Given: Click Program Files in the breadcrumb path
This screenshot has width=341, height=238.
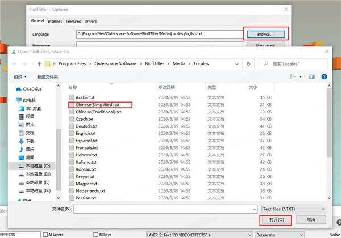Looking at the screenshot, I should (72, 63).
